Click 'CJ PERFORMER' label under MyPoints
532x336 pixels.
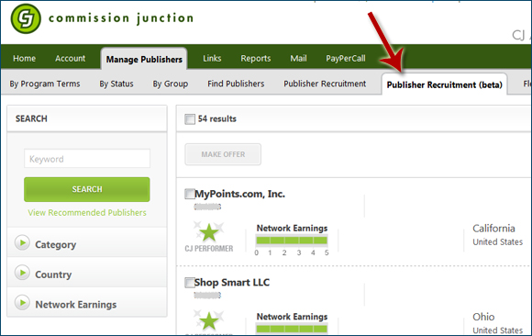coord(209,249)
